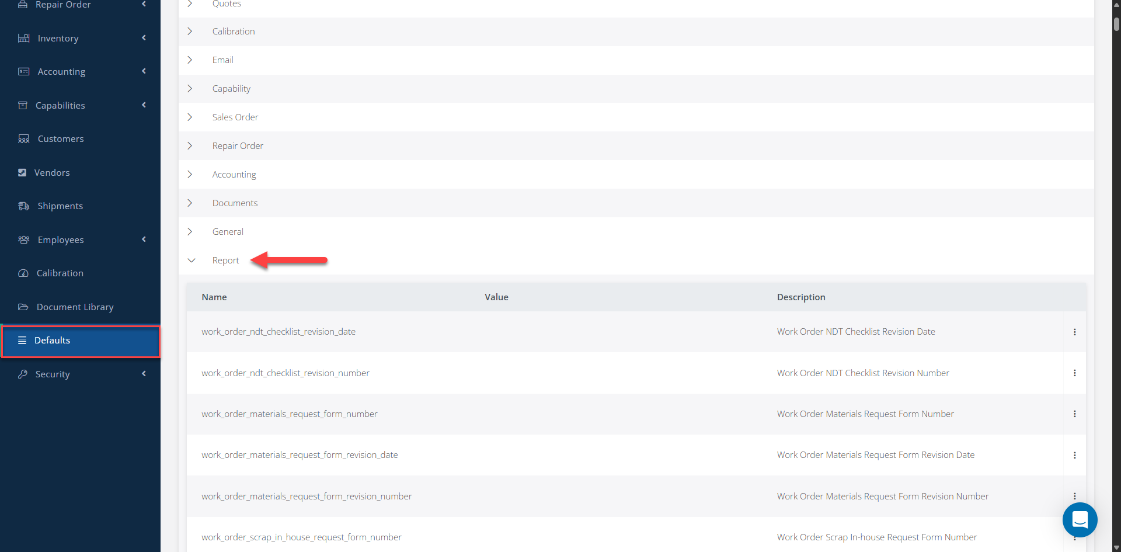Click the Shipments truck icon
Screen dimensions: 1121x552
tap(23, 206)
